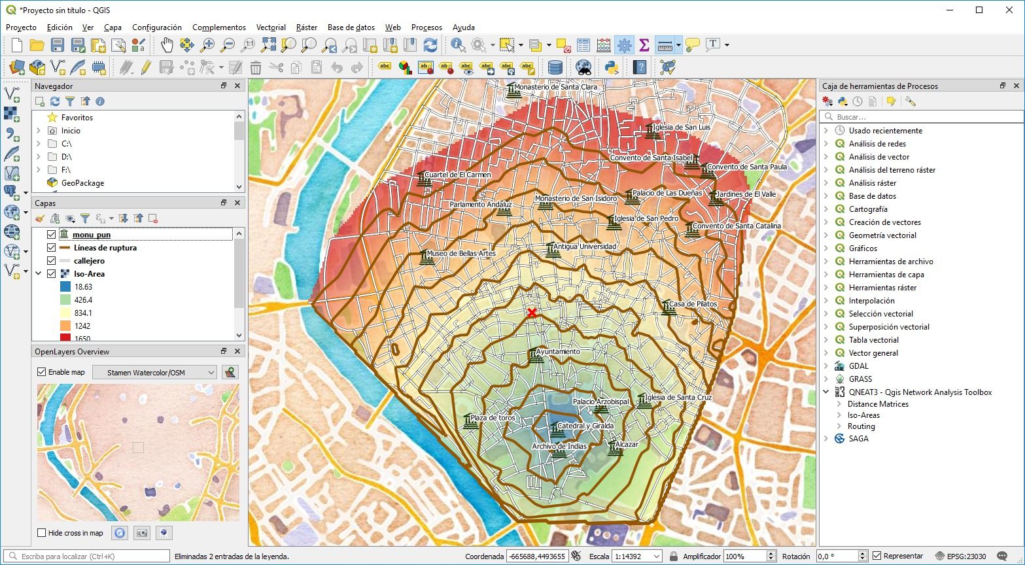Open the Procesos menu
Viewport: 1025px width, 565px height.
click(426, 27)
